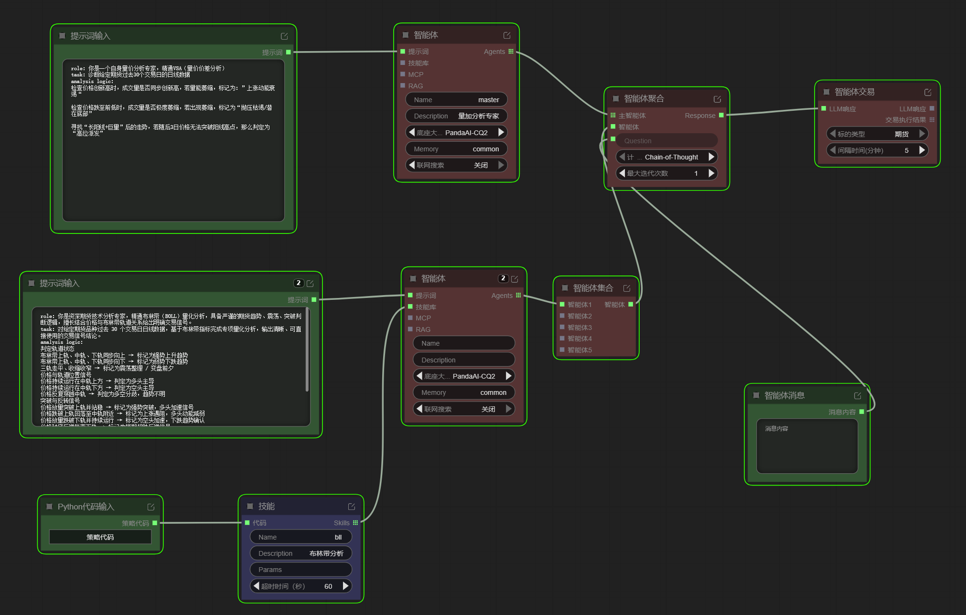The image size is (966, 615).
Task: Click edit icon on 智能体集合 node
Action: 627,288
